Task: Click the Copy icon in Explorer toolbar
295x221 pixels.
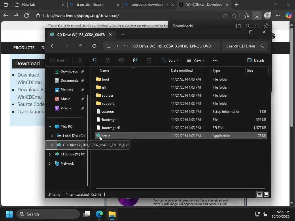Action: tap(94, 60)
